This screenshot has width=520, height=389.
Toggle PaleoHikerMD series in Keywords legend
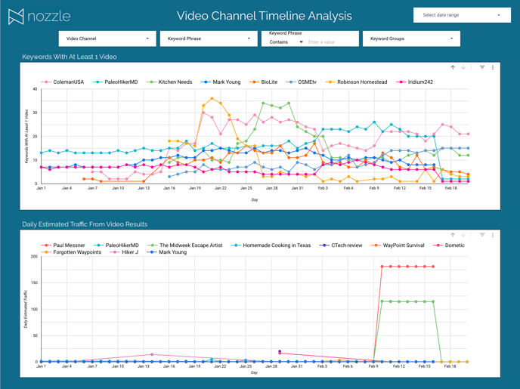click(x=115, y=82)
